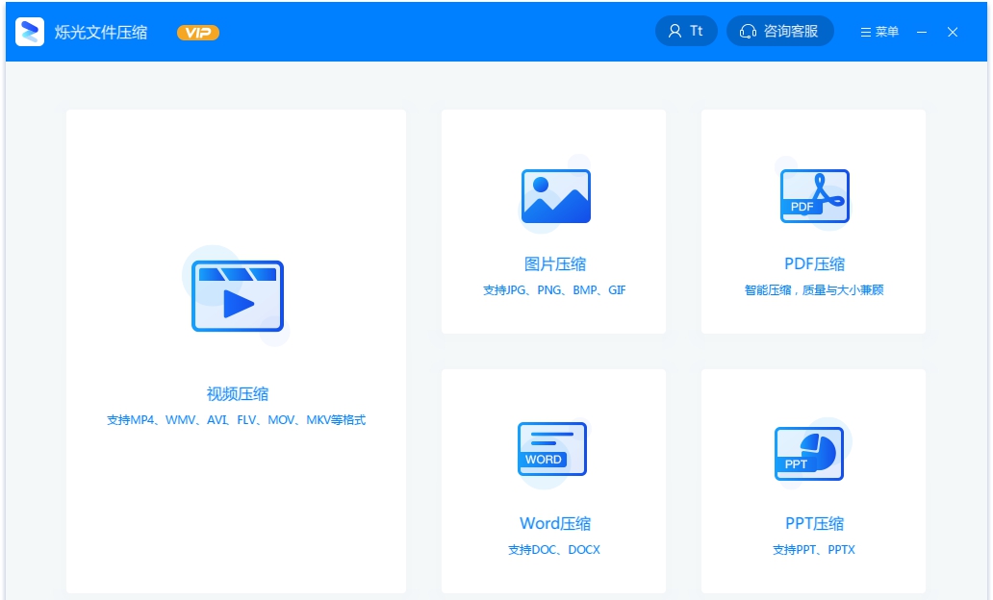Open PDF压缩 via the PDF icon
Screen dimensions: 993x600
814,195
